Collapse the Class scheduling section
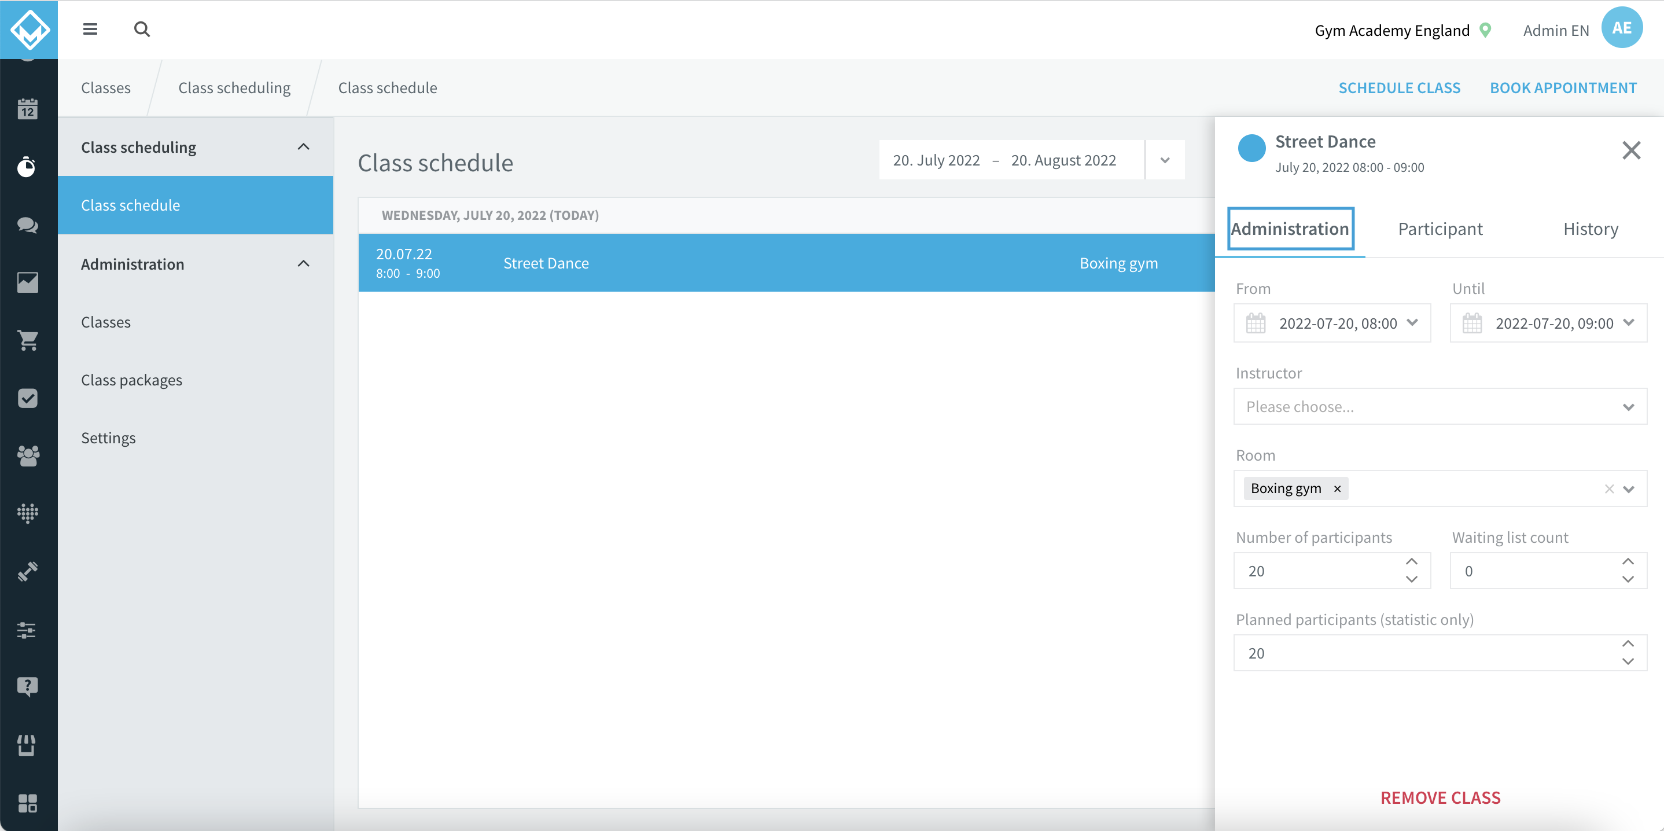 (x=304, y=146)
